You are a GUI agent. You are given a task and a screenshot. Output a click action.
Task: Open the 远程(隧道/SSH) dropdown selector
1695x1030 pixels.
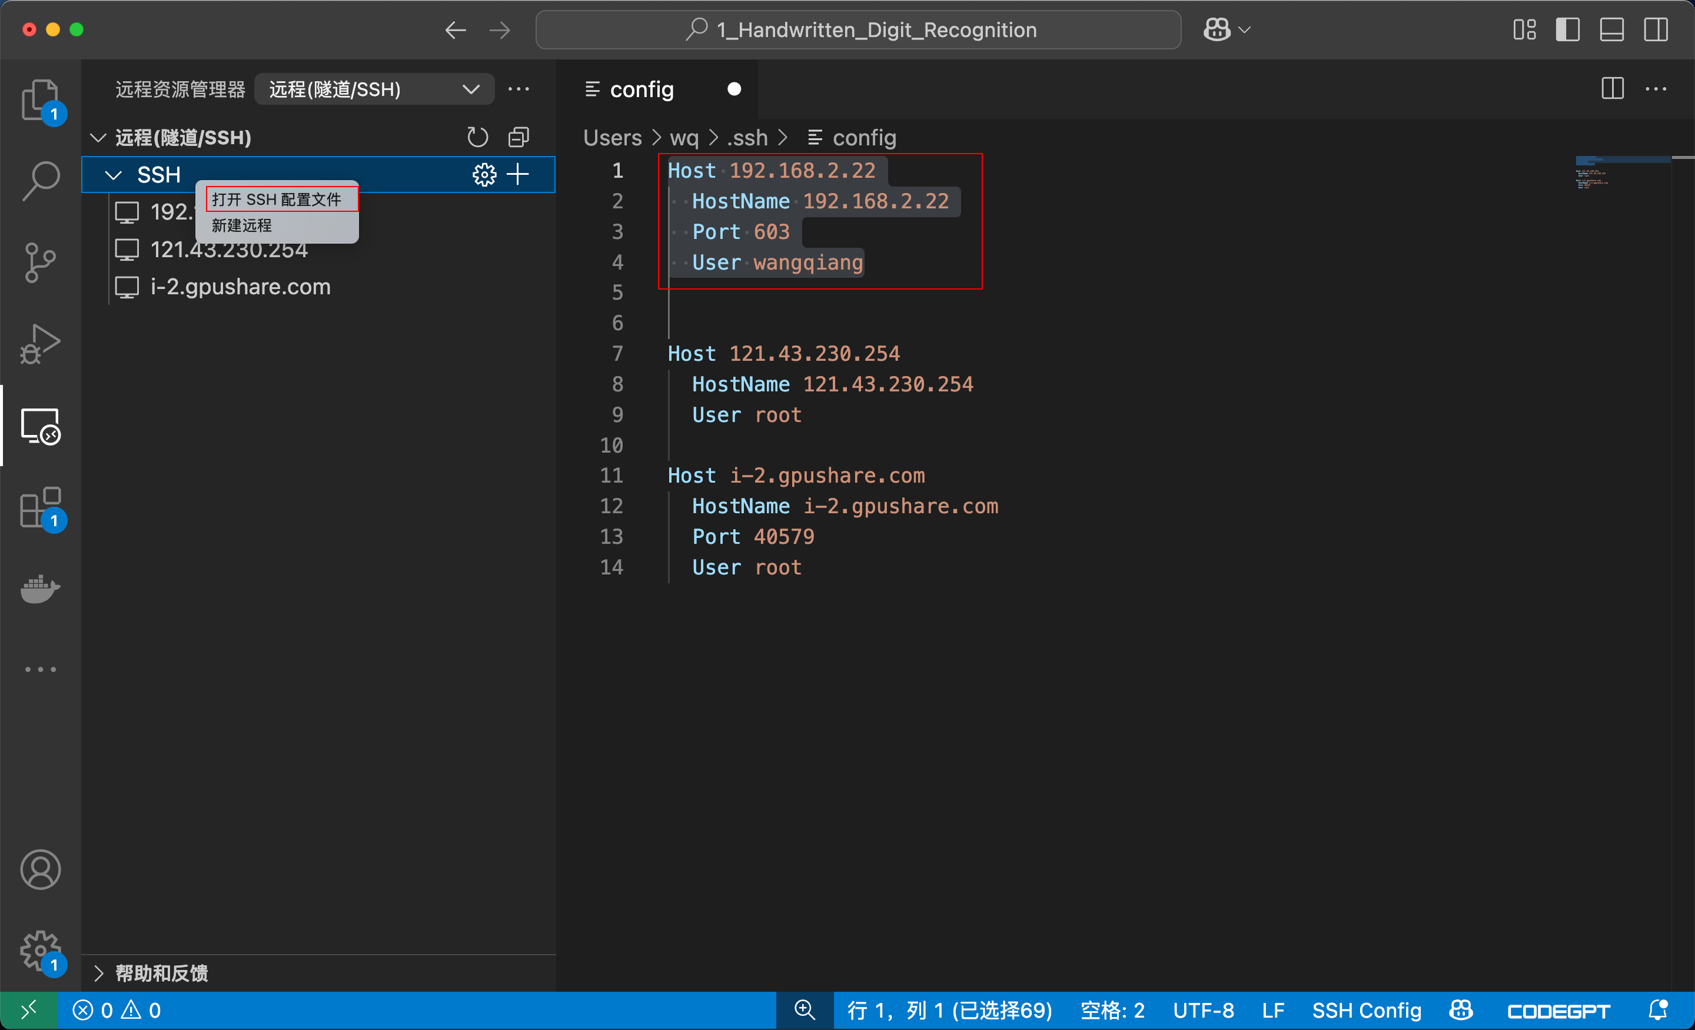pos(374,89)
